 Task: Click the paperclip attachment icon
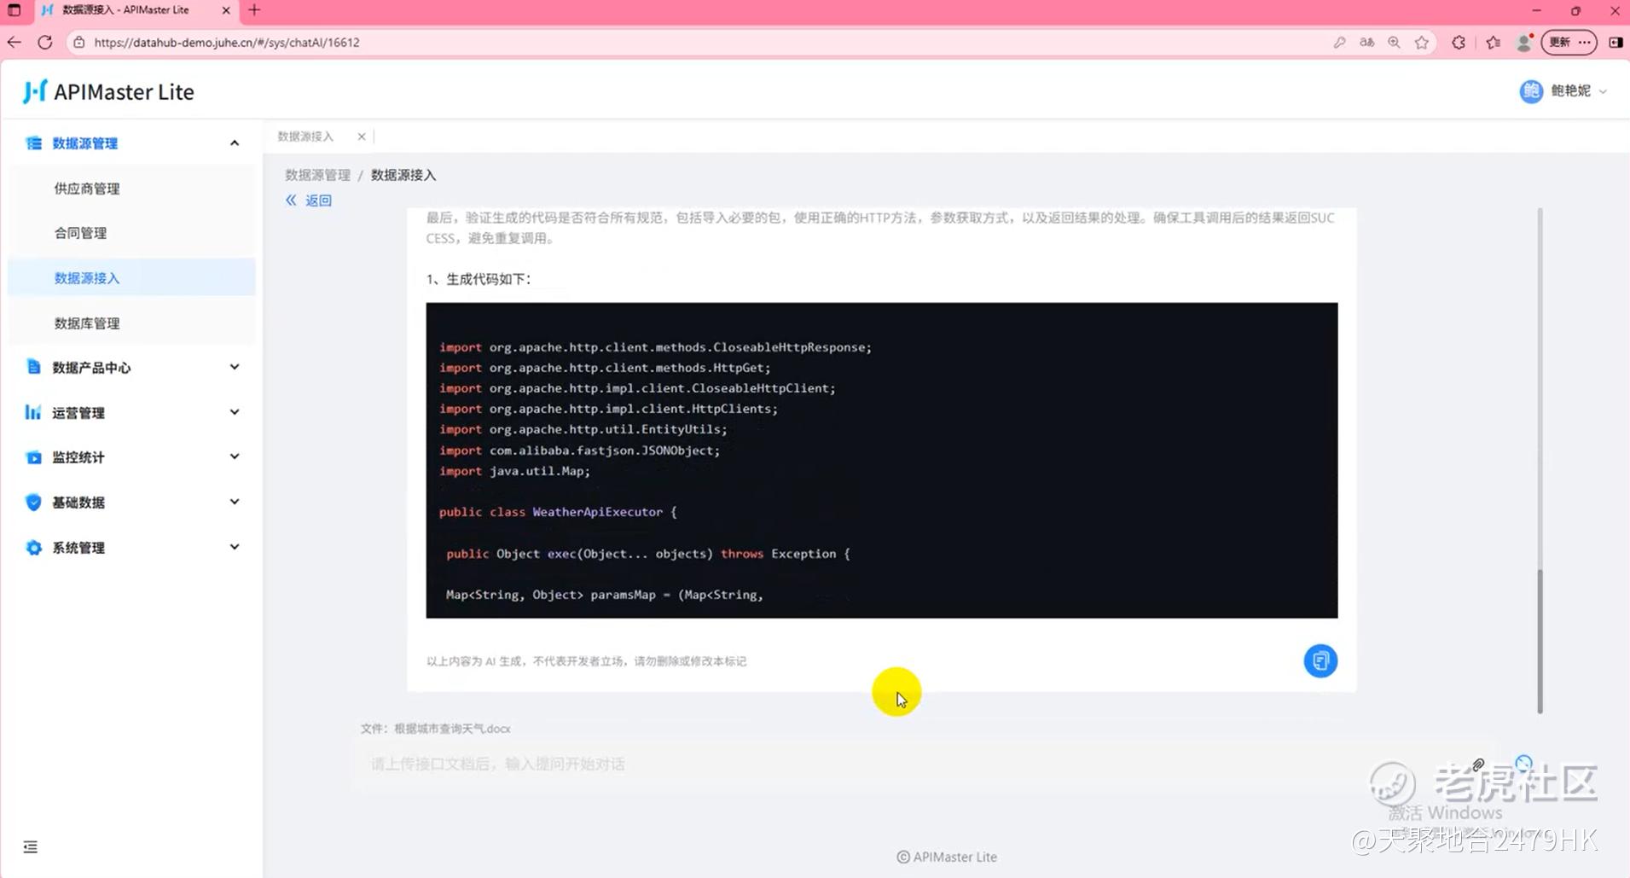pyautogui.click(x=1478, y=765)
